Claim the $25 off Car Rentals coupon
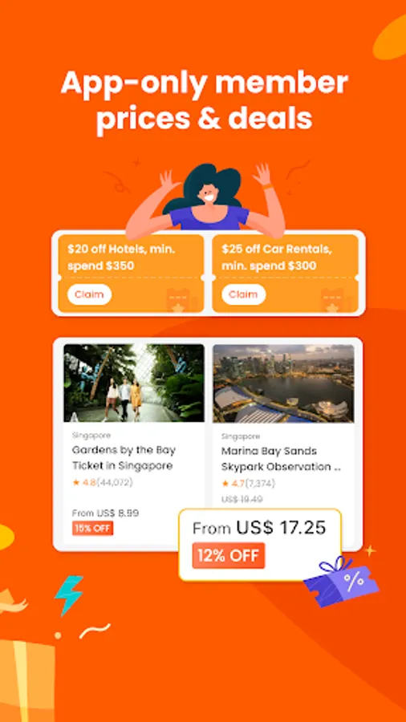Viewport: 406px width, 722px height. [x=243, y=294]
